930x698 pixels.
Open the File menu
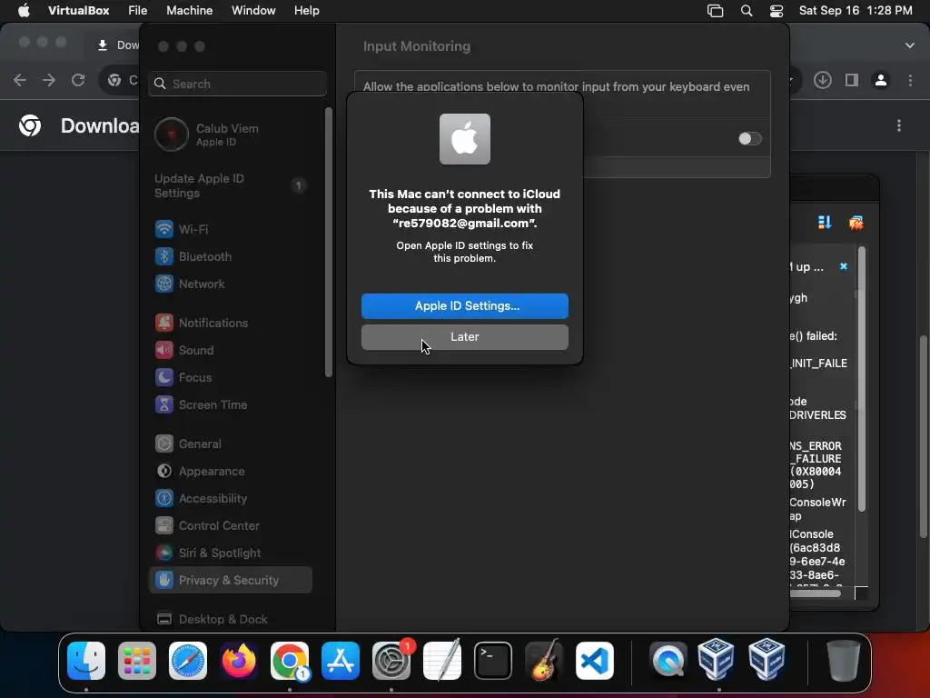point(138,11)
